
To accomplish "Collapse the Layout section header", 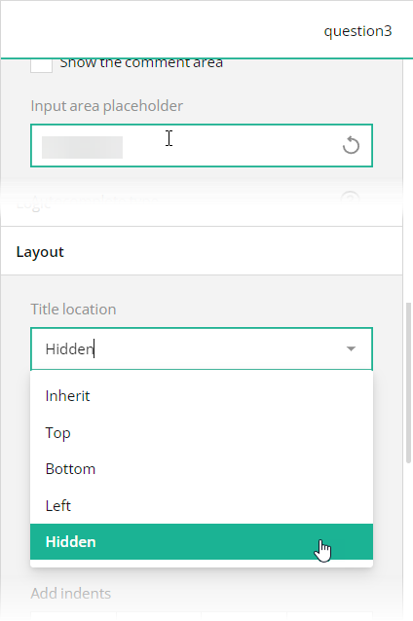I will [202, 251].
